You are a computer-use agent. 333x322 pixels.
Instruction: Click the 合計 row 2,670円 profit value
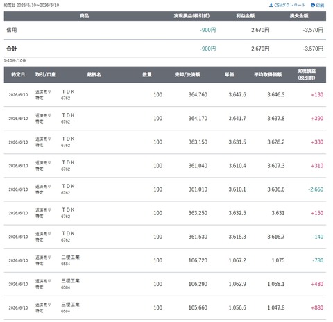click(260, 49)
